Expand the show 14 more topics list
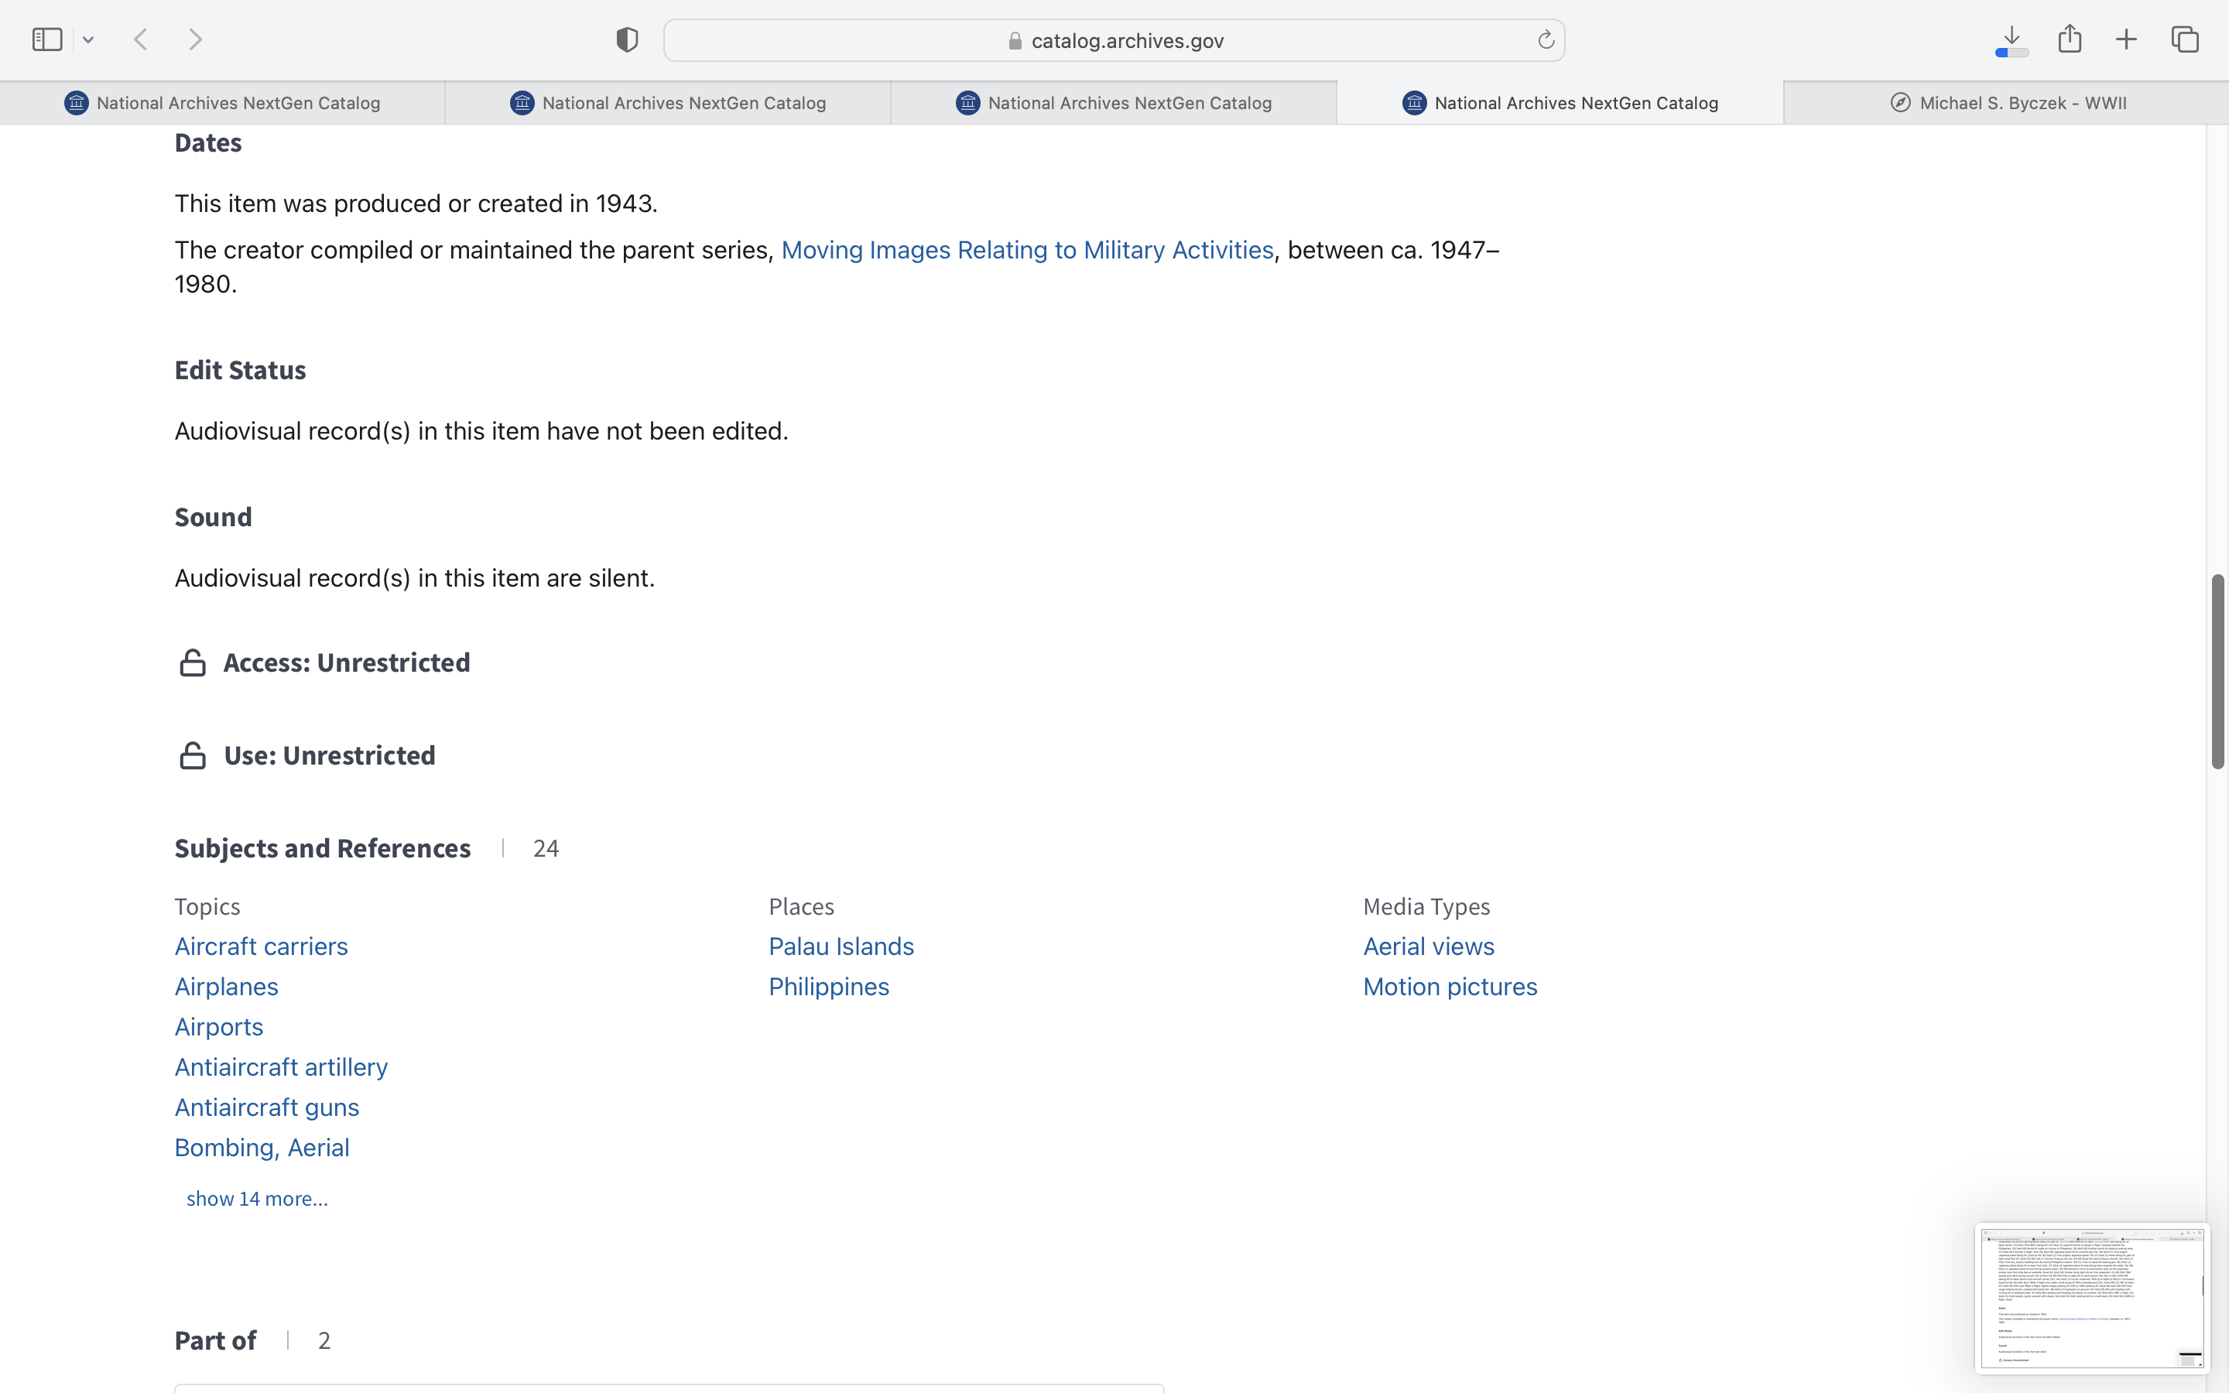This screenshot has height=1393, width=2229. (257, 1199)
